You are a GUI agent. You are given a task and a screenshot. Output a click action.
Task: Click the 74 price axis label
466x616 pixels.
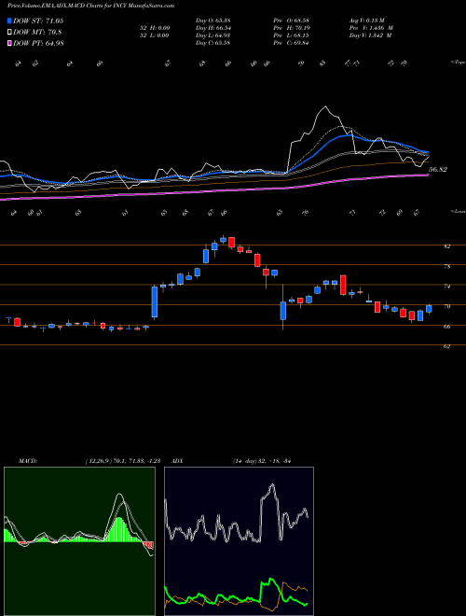[446, 287]
